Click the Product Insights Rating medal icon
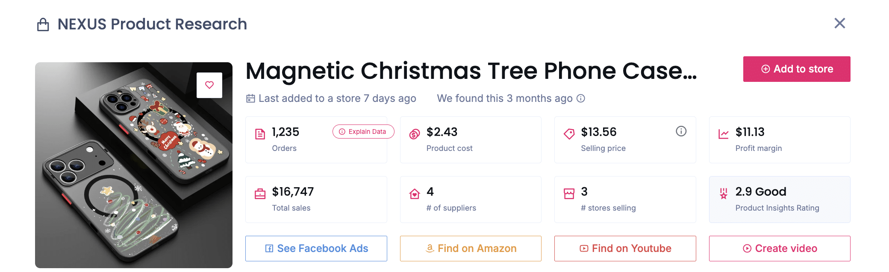The image size is (889, 272). coord(723,194)
